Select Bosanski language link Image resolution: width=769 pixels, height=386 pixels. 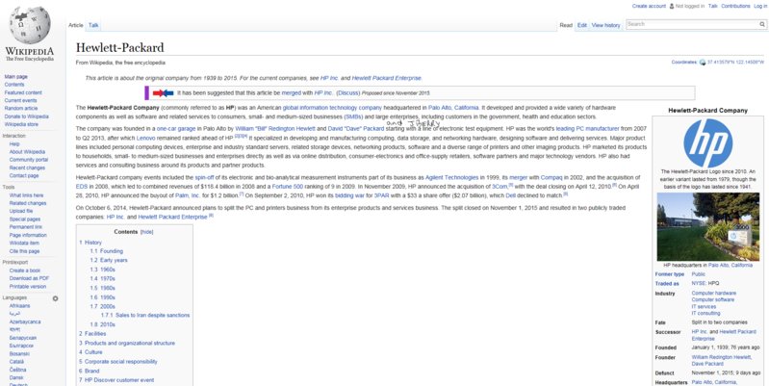point(19,353)
